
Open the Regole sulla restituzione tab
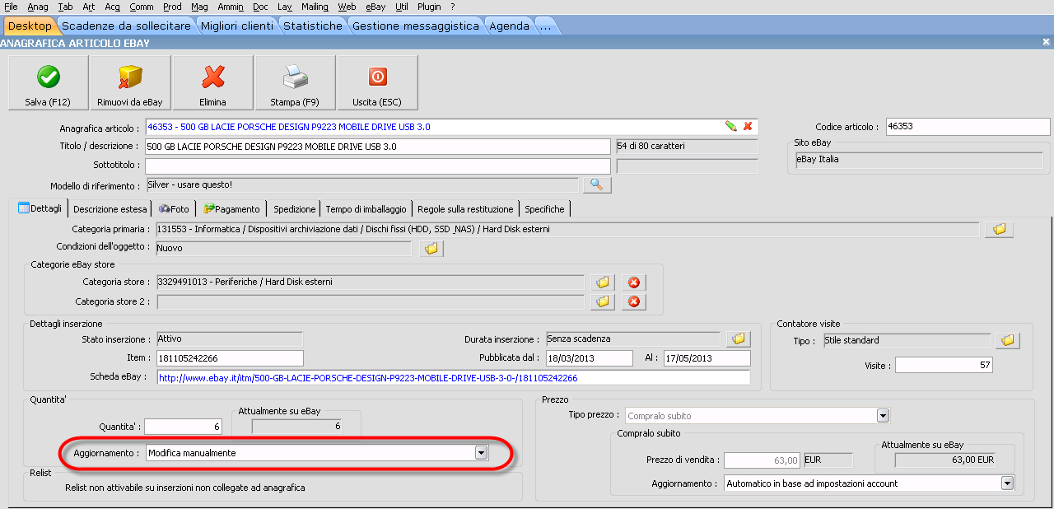point(466,209)
